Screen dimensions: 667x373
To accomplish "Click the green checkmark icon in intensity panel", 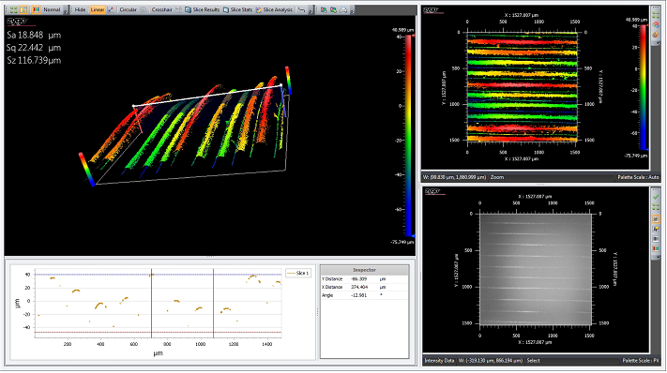I will tap(656, 197).
